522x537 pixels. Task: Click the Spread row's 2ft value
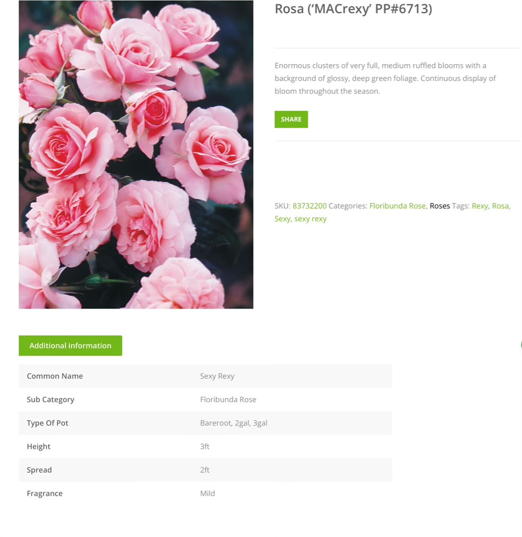(x=205, y=470)
